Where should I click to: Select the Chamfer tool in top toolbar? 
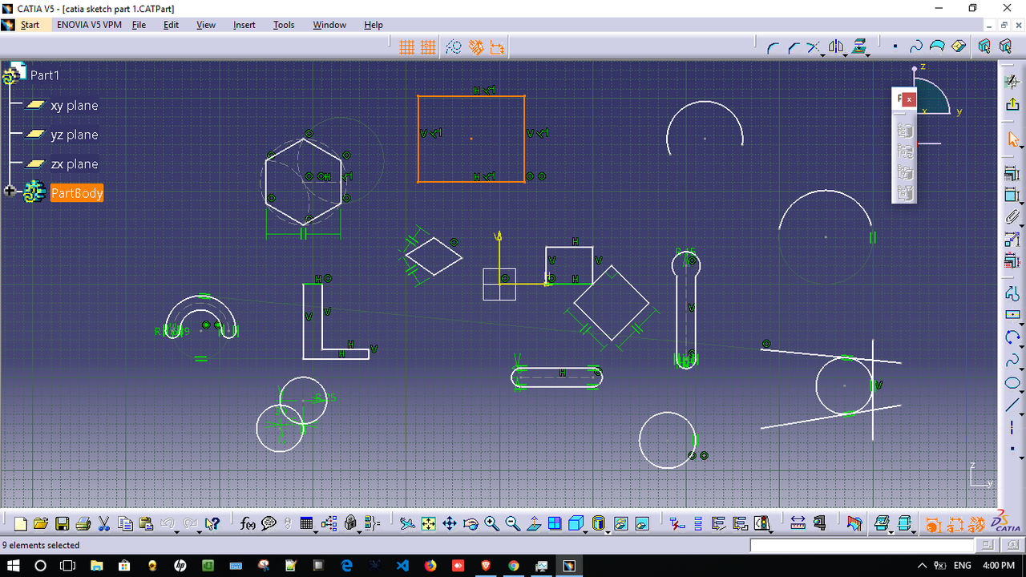click(794, 48)
